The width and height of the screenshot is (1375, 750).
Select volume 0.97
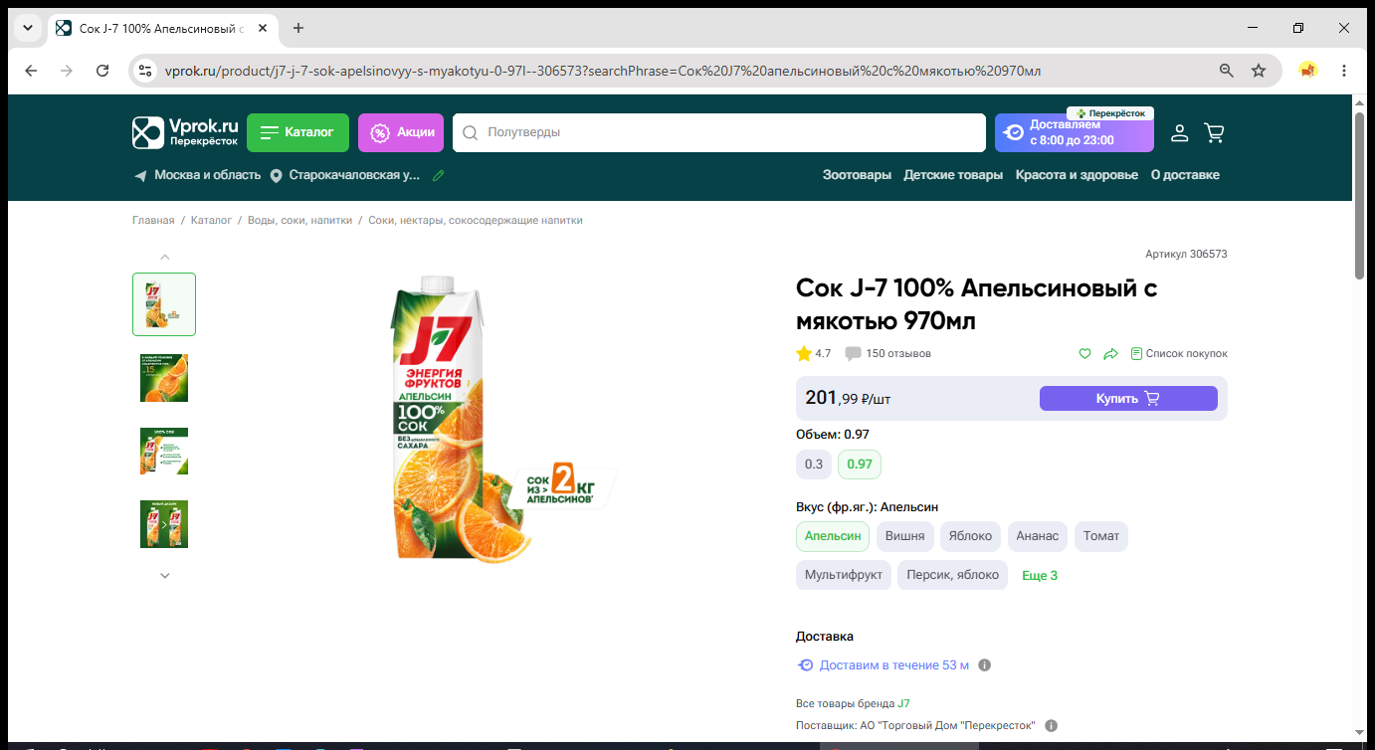click(x=860, y=465)
